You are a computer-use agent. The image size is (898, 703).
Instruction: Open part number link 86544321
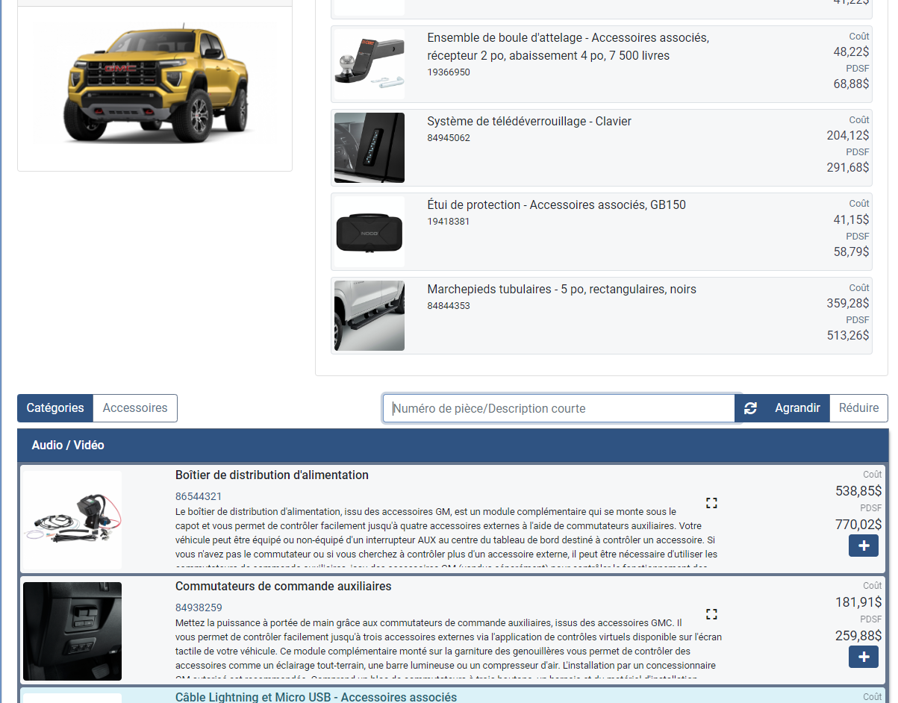click(199, 496)
